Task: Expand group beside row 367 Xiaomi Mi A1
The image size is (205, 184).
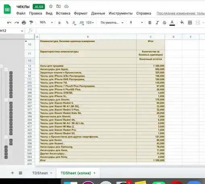Action: tap(11, 107)
